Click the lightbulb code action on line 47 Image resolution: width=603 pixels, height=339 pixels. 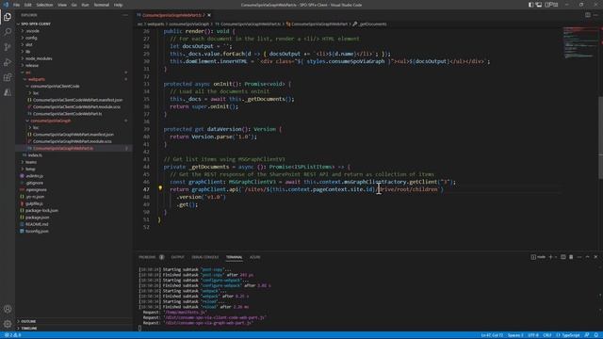click(160, 188)
